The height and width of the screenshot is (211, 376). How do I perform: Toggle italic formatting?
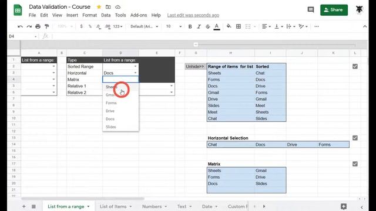click(199, 26)
